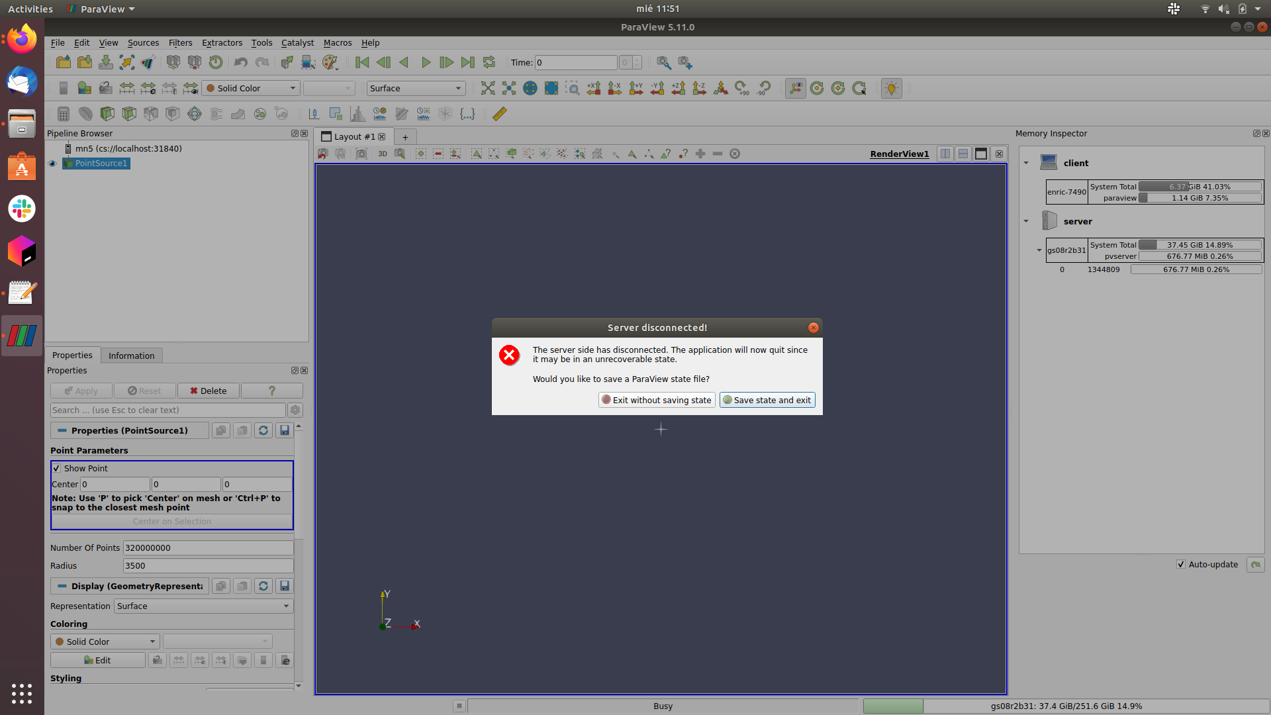Toggle the animation loop icon

pos(489,62)
